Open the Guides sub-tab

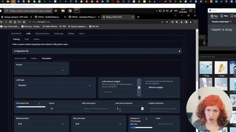(37, 39)
